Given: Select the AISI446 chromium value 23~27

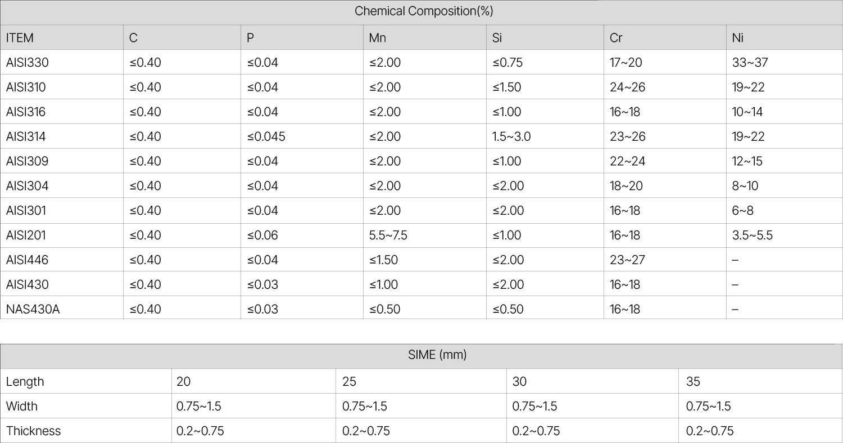Looking at the screenshot, I should tap(627, 260).
